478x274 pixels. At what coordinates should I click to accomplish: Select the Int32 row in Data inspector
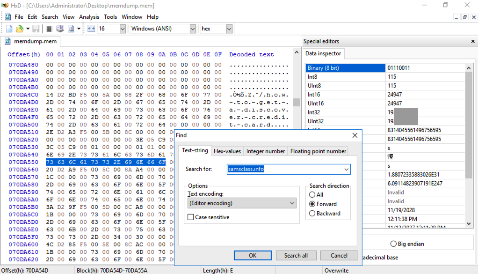pyautogui.click(x=385, y=112)
